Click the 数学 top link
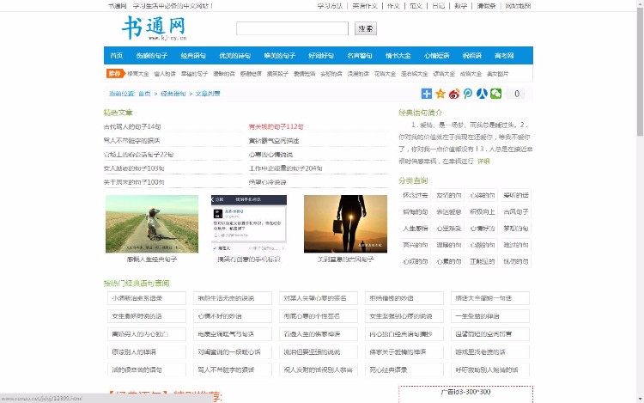 point(461,6)
